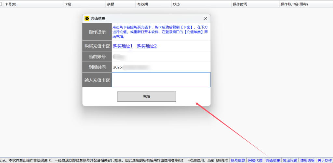Open the 账号信息 status bar link

pos(238,160)
